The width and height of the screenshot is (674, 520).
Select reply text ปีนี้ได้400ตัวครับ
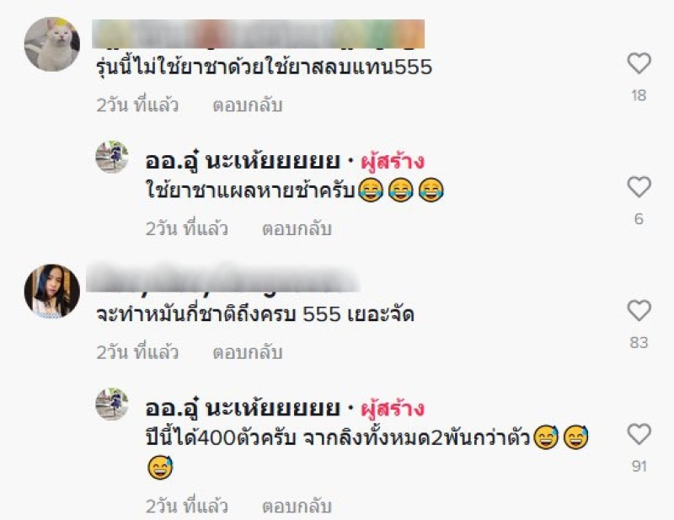221,437
